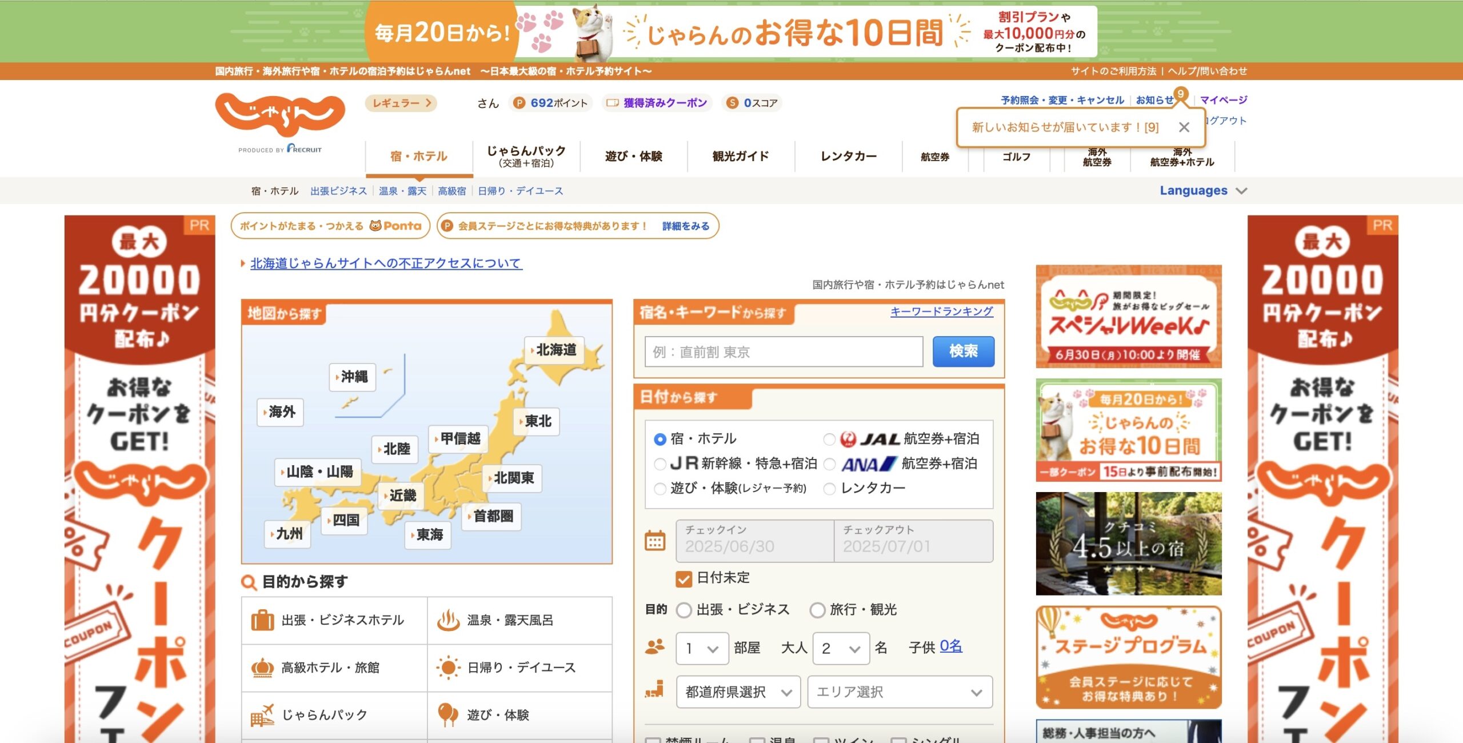The height and width of the screenshot is (743, 1463).
Task: Click the チェックアウト date field
Action: coord(913,541)
